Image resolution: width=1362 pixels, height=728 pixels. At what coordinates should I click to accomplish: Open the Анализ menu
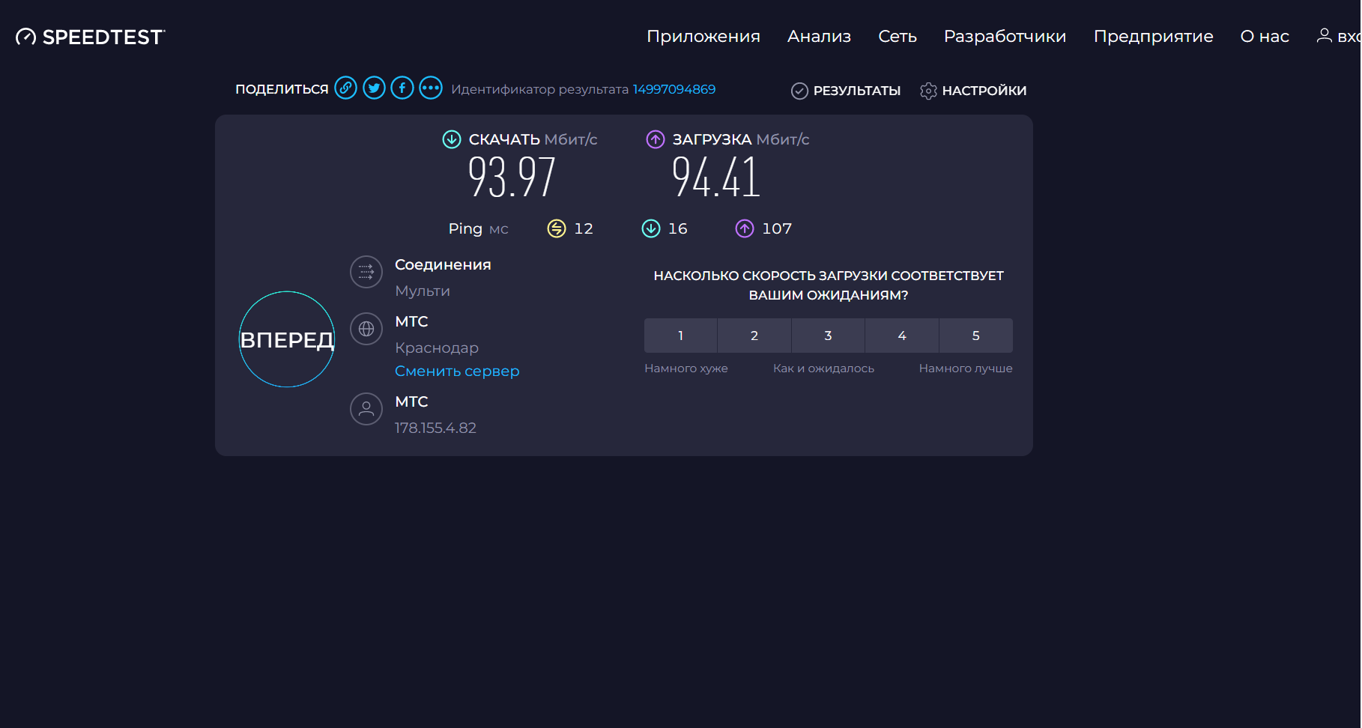819,36
